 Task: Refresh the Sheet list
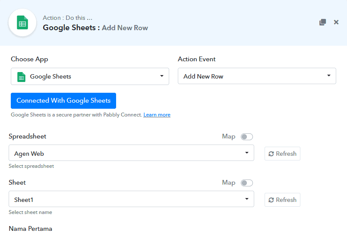[x=282, y=200]
